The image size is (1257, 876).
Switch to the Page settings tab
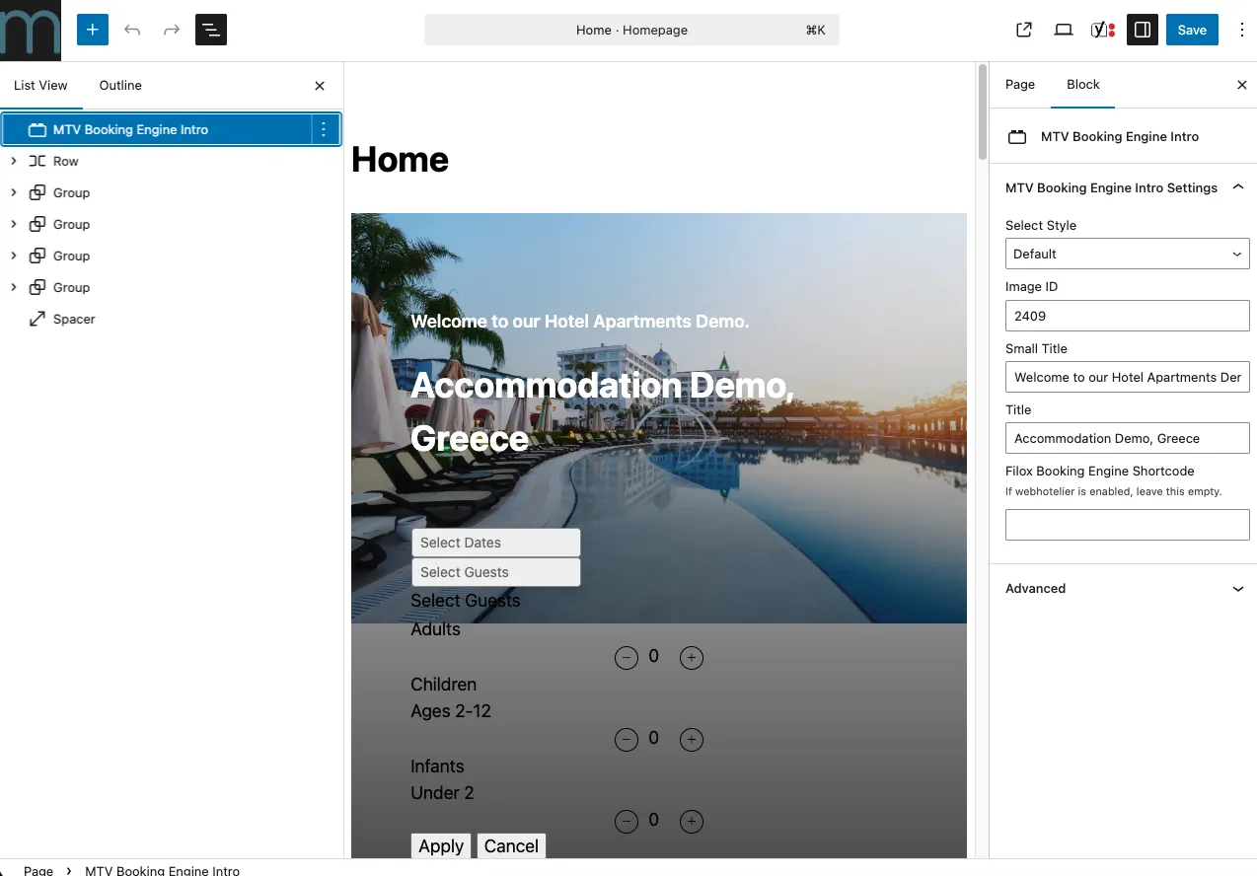tap(1019, 85)
